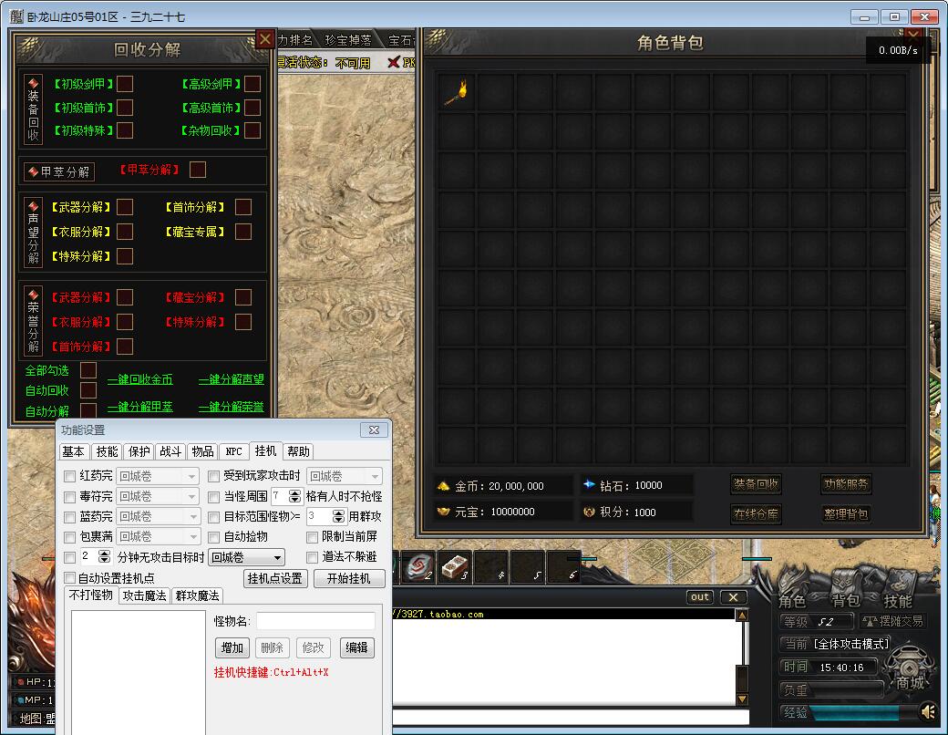The width and height of the screenshot is (948, 735).
Task: Enable the 全部勾选 select-all checkbox
Action: tap(88, 370)
